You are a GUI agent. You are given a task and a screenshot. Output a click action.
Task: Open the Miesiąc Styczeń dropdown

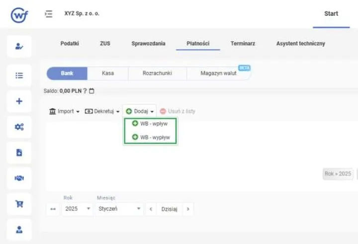119,209
